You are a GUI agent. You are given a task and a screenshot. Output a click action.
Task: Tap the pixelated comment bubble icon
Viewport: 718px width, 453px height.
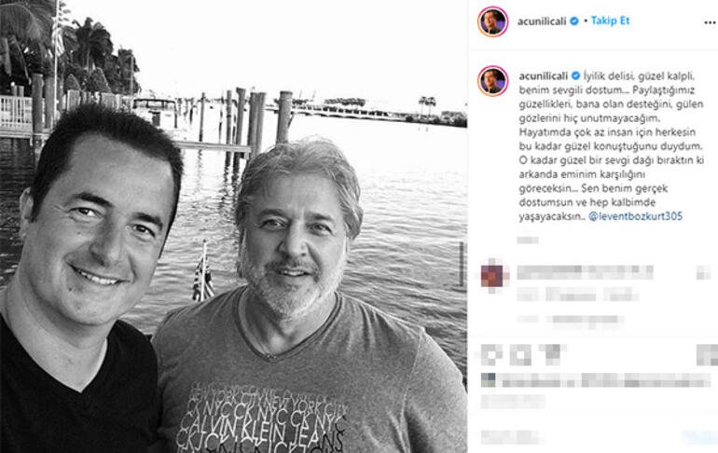coord(520,354)
